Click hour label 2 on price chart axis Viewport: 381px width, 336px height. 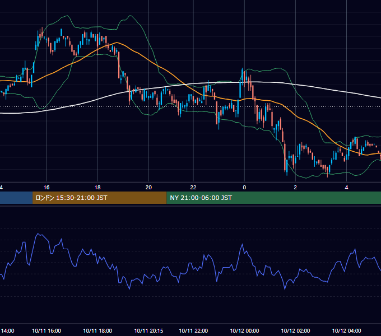click(295, 188)
